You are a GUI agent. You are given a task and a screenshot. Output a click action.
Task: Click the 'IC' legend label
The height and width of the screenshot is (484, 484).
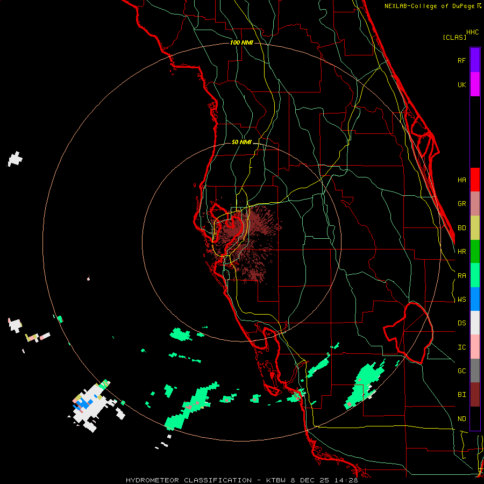[x=461, y=347]
